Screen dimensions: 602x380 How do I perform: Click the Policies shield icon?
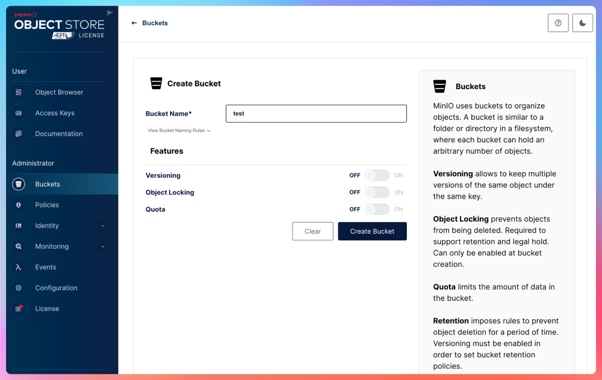[19, 205]
